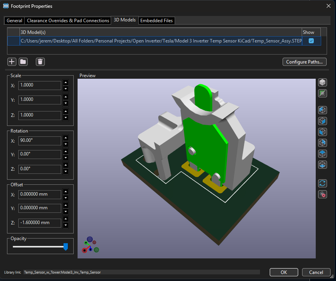Toggle board body display icon in preview
336x281 pixels.
322,94
